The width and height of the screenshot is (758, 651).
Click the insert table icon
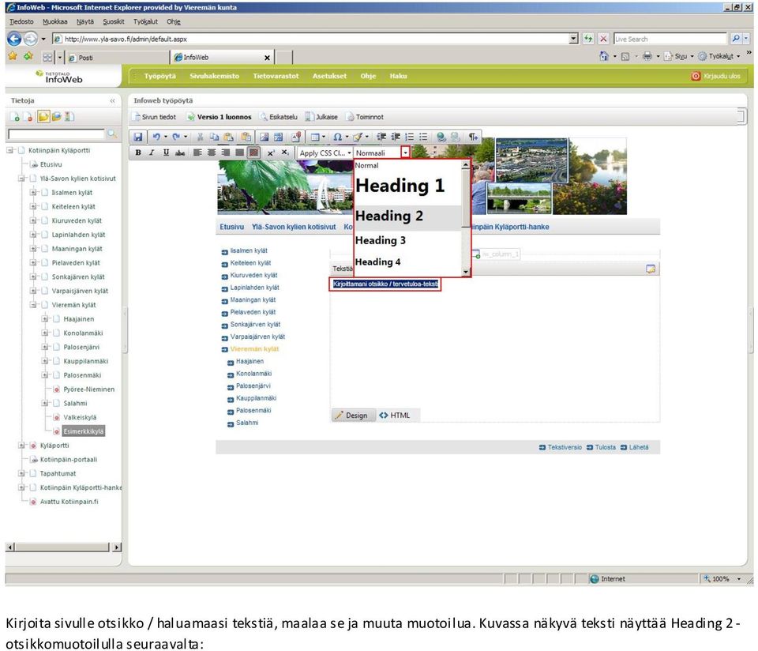coord(315,137)
